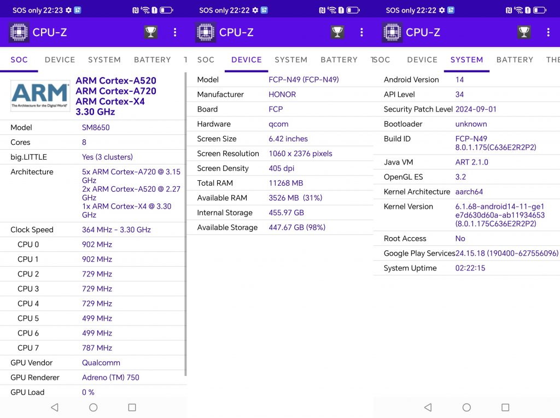
Task: Tap the Total RAM '11268 MB'
Action: [x=285, y=183]
